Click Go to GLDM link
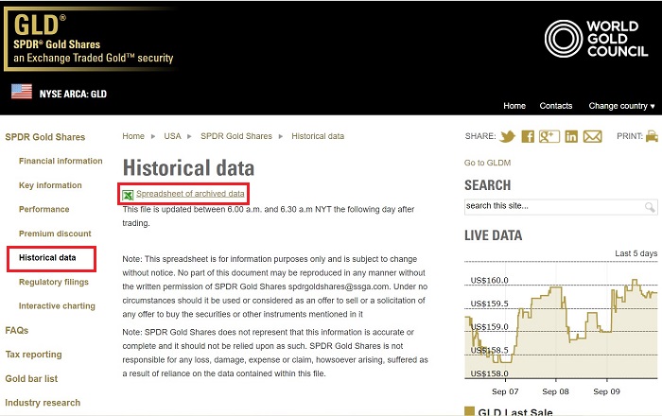Screen dimensions: 662x416 [x=487, y=163]
